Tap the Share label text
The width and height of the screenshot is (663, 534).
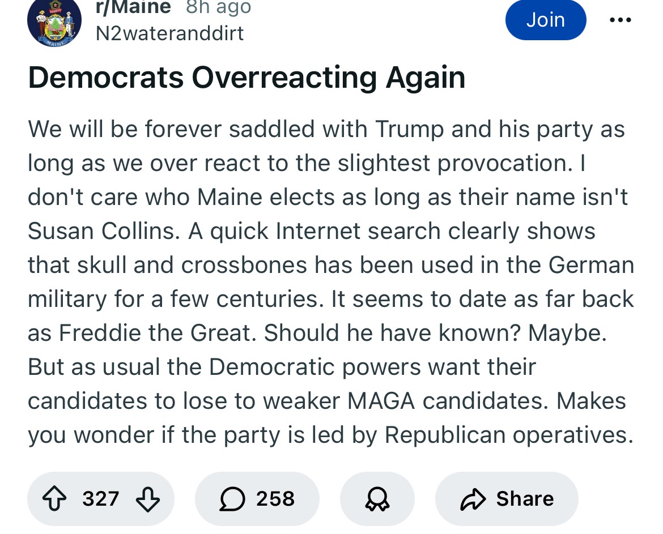click(x=525, y=499)
